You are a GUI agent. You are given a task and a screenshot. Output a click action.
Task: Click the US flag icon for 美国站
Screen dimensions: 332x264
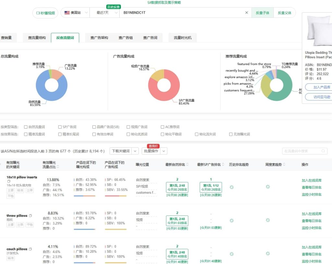coord(67,13)
